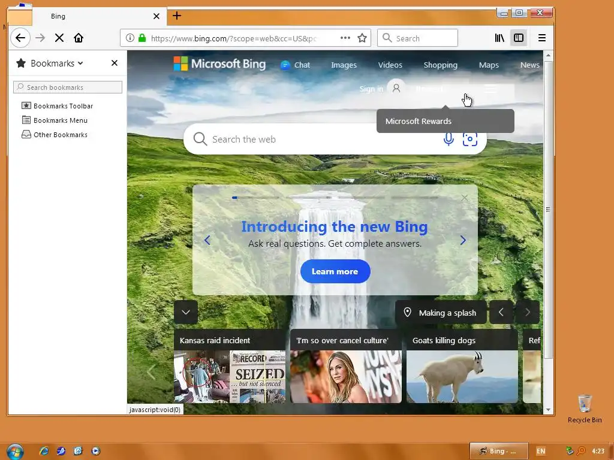The height and width of the screenshot is (460, 614).
Task: Click the Search the web box
Action: [x=335, y=139]
